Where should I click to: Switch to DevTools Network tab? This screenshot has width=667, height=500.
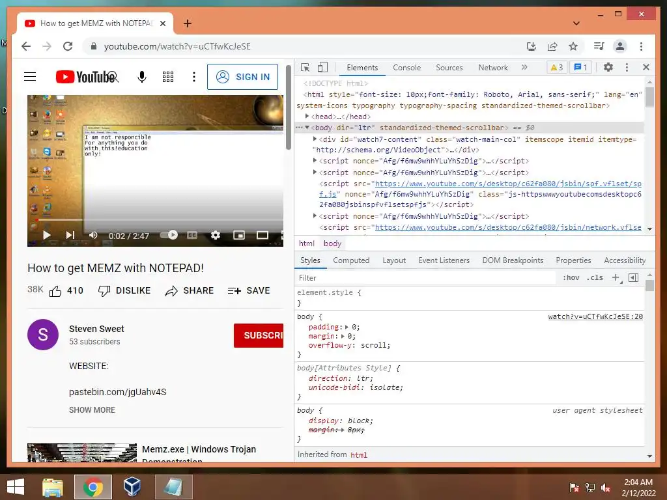tap(493, 68)
